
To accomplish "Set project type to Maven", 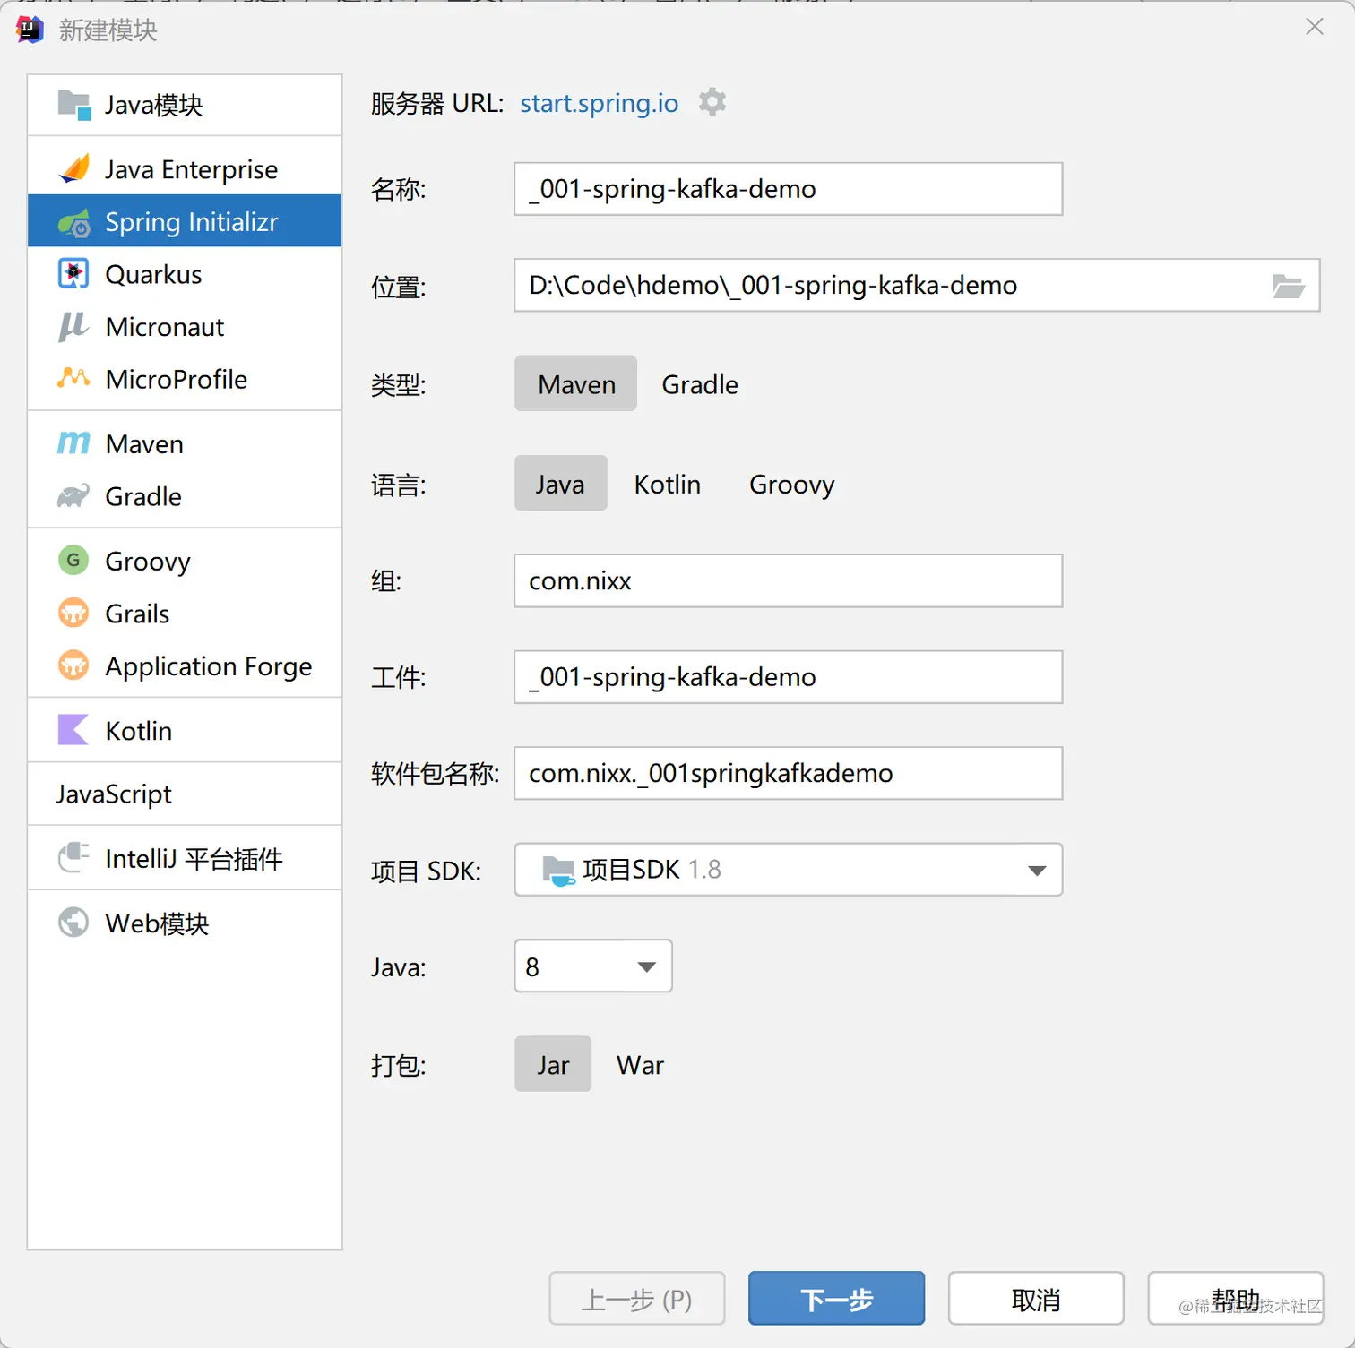I will [x=576, y=383].
